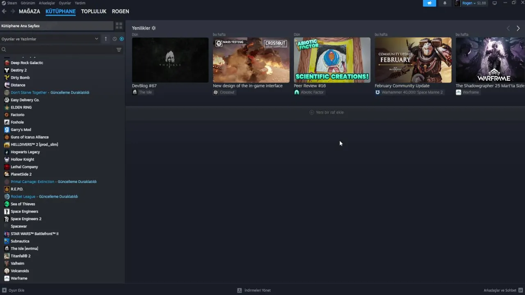Click the R.E.P.O. game icon
Image resolution: width=525 pixels, height=295 pixels.
pyautogui.click(x=7, y=189)
